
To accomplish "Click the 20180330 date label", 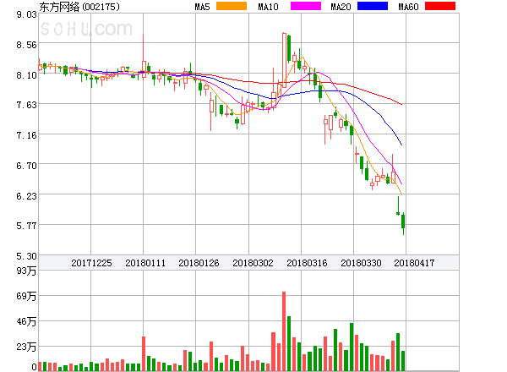I will pyautogui.click(x=361, y=263).
